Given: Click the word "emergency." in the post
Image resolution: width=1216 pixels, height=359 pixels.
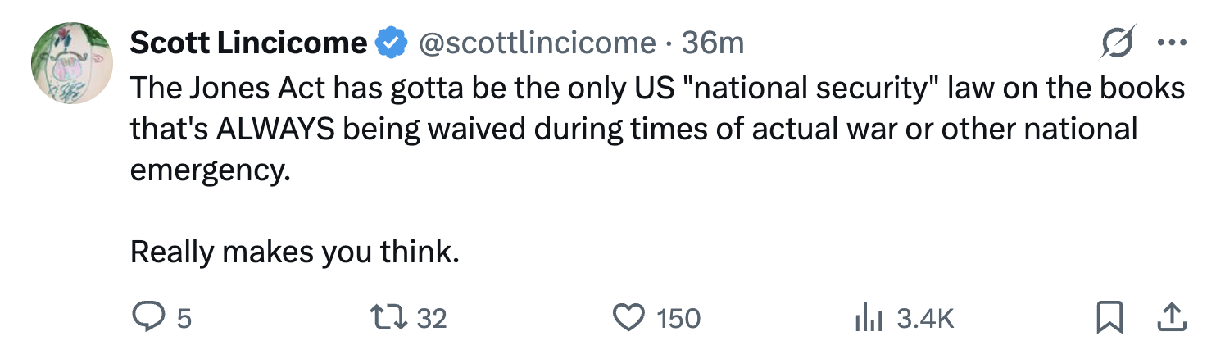Looking at the screenshot, I should point(211,170).
